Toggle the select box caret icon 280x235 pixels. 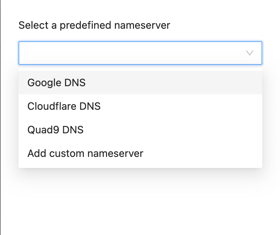tap(250, 53)
